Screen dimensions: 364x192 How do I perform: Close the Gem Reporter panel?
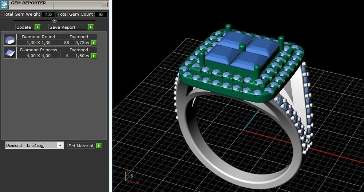point(105,5)
